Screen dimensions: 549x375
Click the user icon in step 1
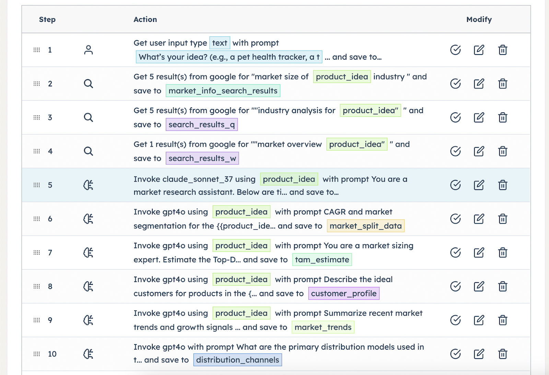89,50
